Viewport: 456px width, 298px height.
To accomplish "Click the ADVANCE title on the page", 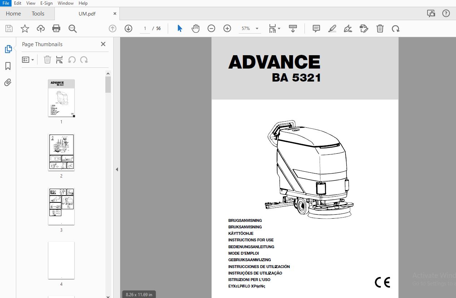I will tap(274, 62).
